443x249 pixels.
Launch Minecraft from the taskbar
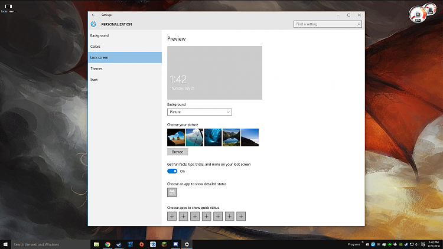click(x=164, y=244)
